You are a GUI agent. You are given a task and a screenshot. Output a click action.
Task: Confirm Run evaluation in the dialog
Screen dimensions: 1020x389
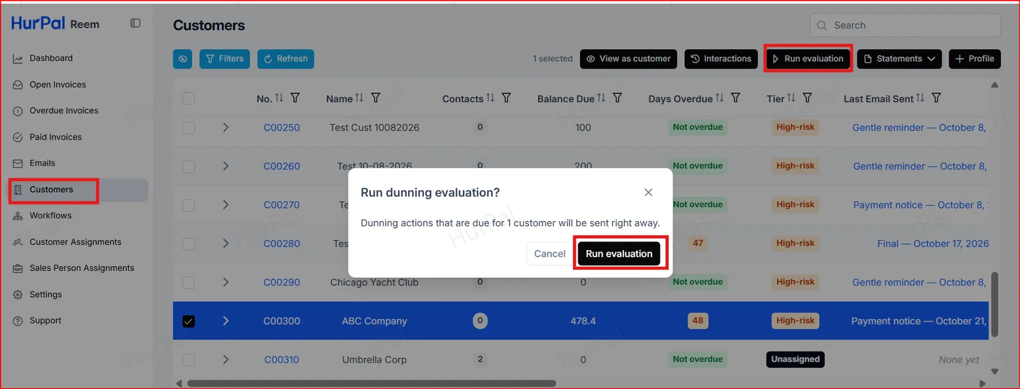(619, 253)
